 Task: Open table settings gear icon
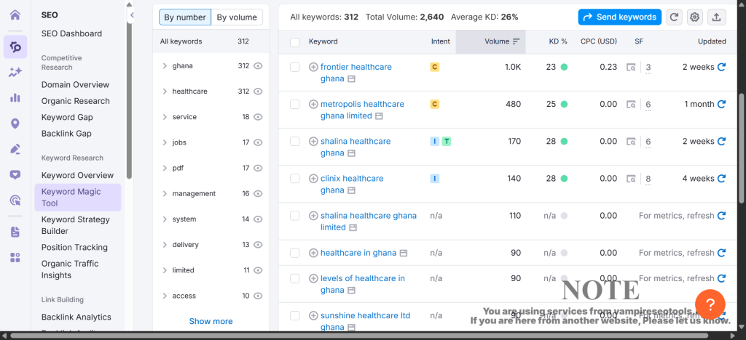[694, 17]
